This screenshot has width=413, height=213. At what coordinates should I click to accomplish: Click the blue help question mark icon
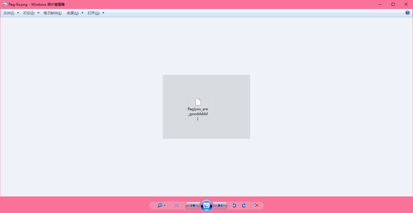pos(408,13)
